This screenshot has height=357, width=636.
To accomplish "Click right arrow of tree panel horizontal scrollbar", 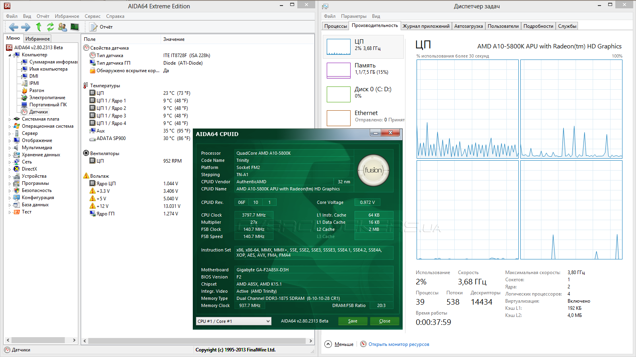I will tap(74, 340).
